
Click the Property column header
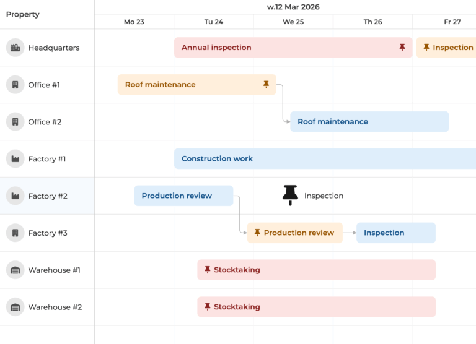point(23,14)
